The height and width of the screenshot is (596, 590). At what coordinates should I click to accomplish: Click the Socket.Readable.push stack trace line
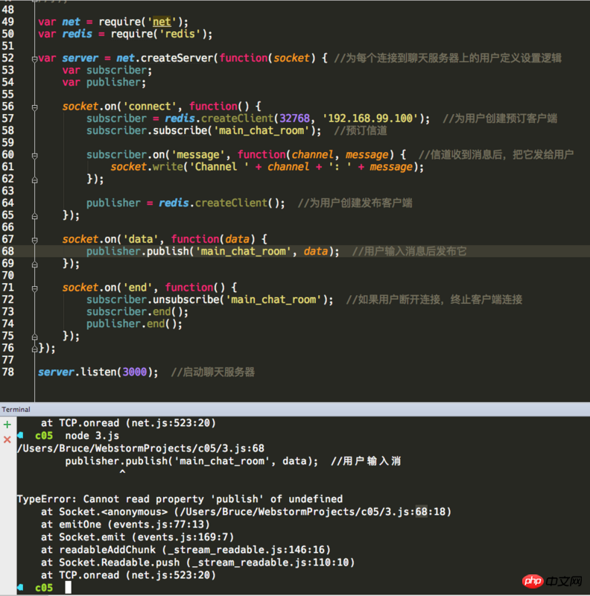198,562
